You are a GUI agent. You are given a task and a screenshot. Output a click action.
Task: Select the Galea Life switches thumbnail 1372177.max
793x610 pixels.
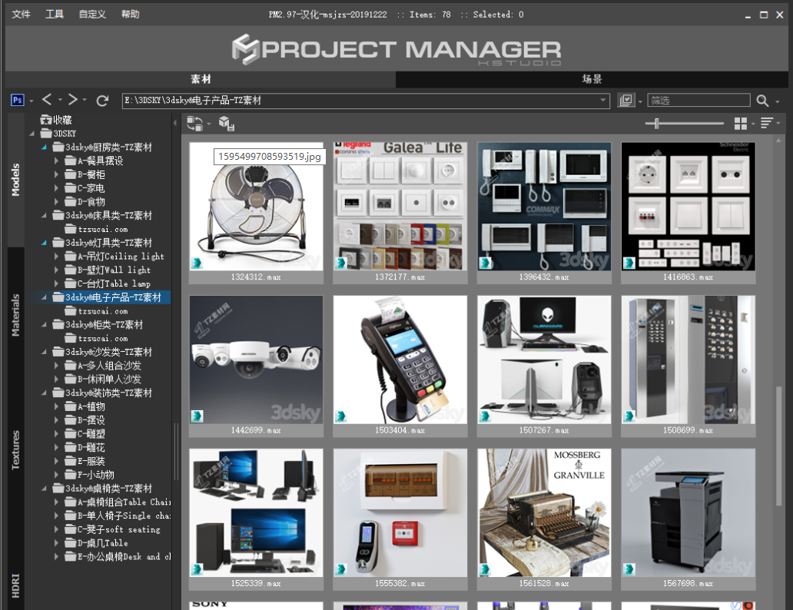[x=400, y=207]
